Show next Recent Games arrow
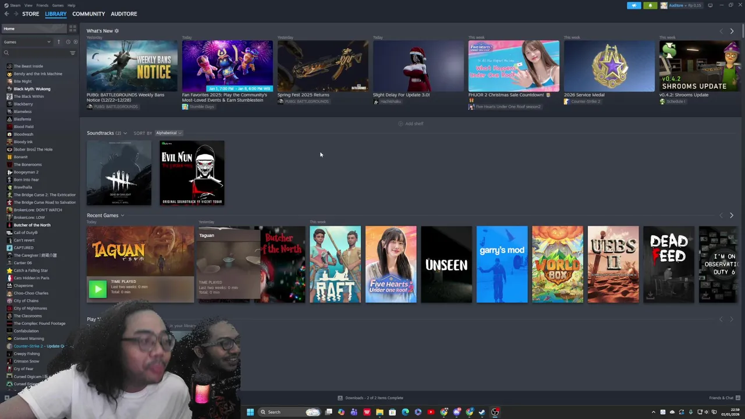Screen dimensions: 745x419 pos(732,215)
